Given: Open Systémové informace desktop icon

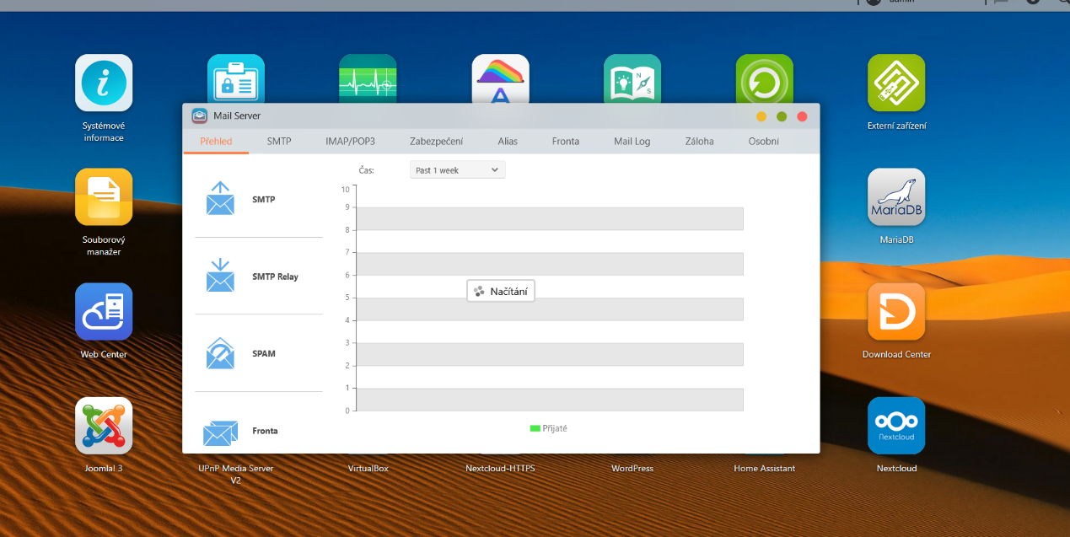Looking at the screenshot, I should 104,83.
